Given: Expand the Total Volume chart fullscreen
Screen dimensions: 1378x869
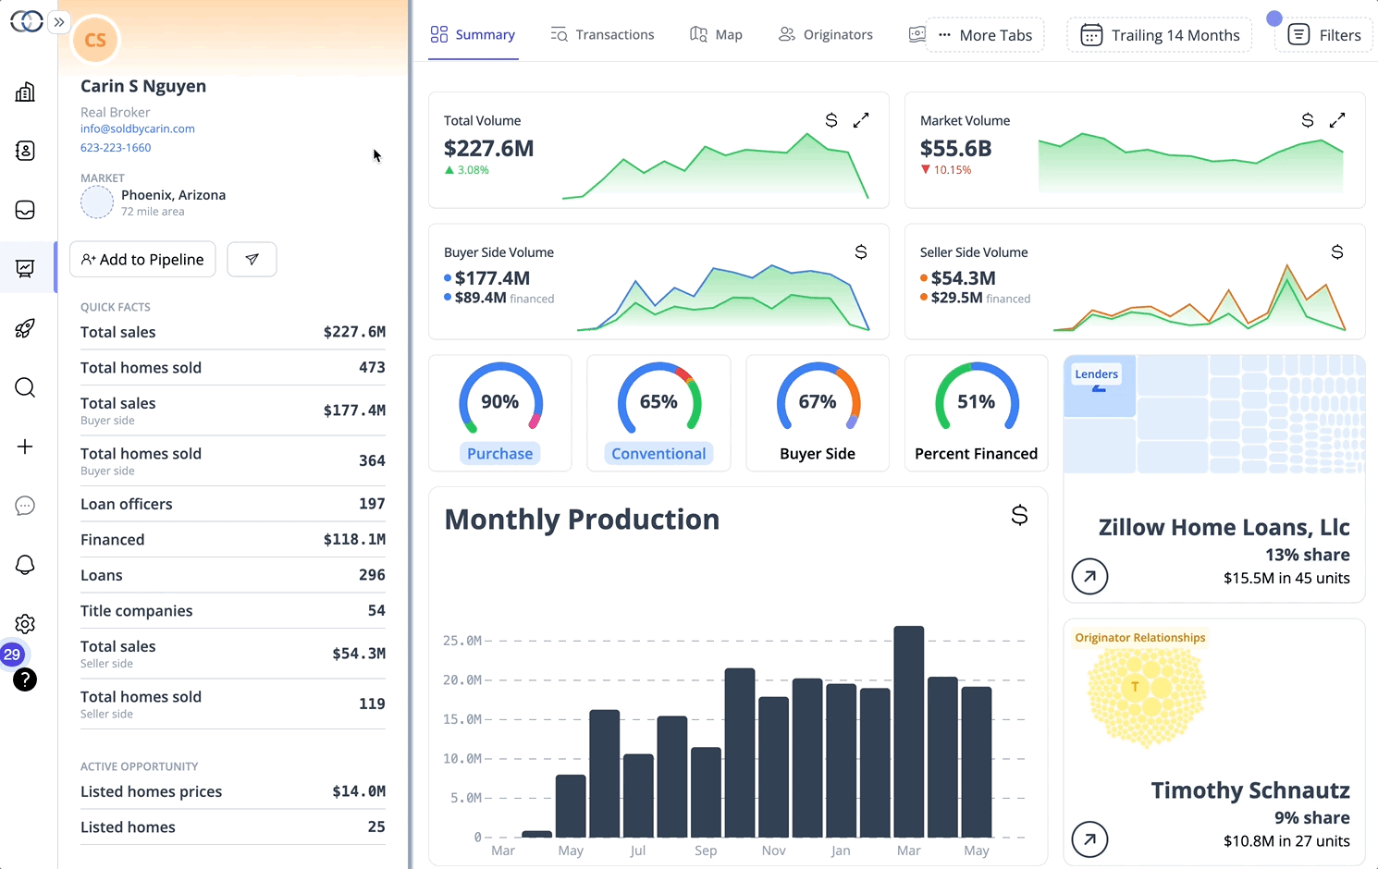Looking at the screenshot, I should tap(860, 119).
